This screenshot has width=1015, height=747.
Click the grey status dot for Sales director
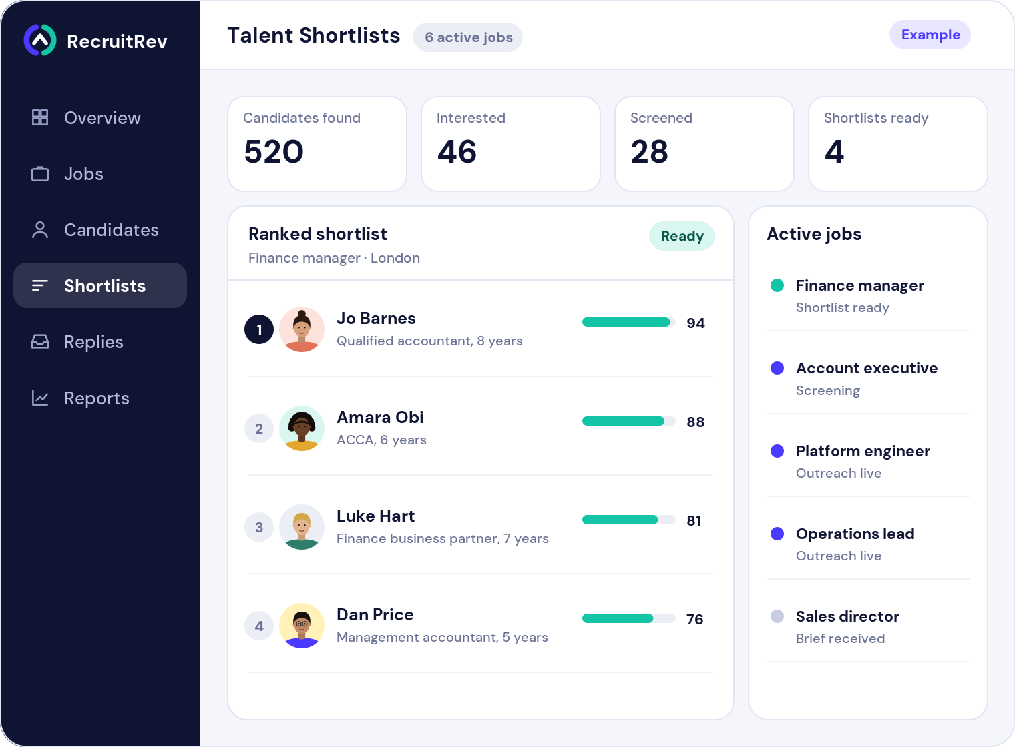pos(777,616)
